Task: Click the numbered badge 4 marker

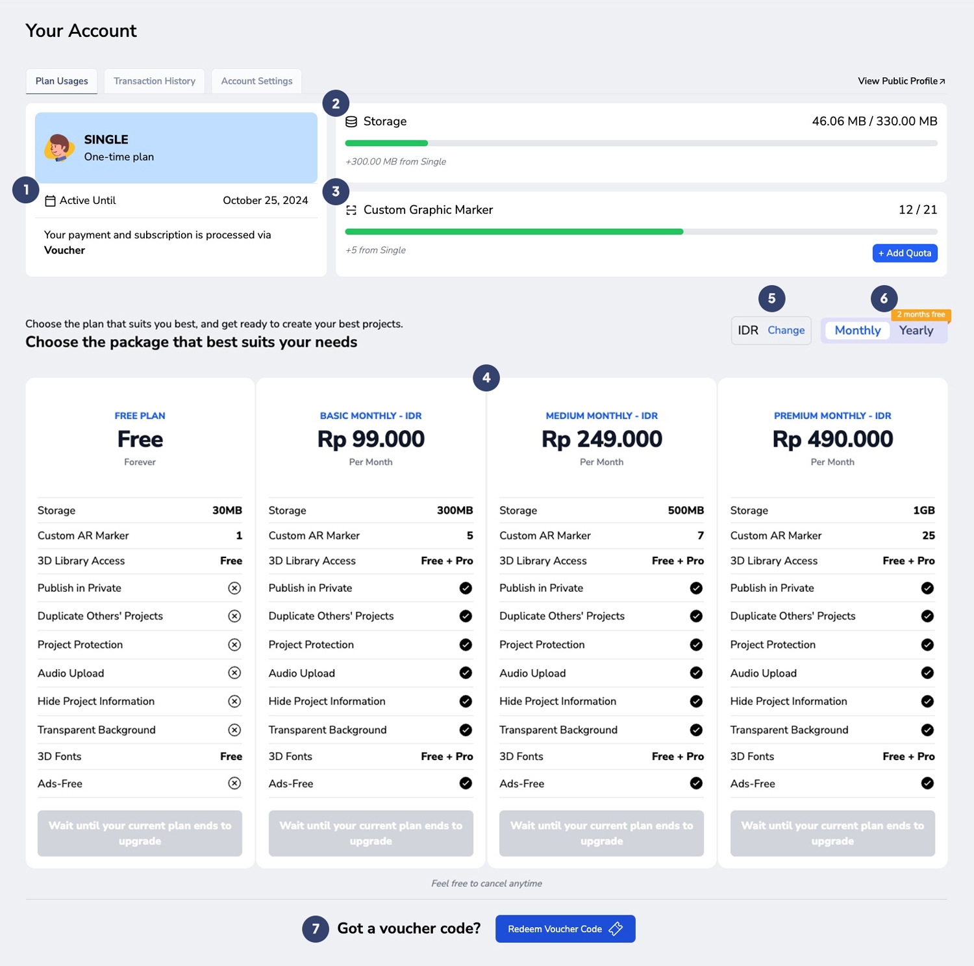Action: pos(486,377)
